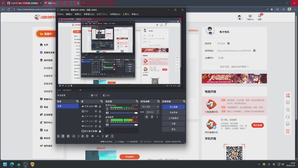Viewport: 298px width, 168px height.
Task: Remove the transition with trash icon
Action: pos(152,117)
